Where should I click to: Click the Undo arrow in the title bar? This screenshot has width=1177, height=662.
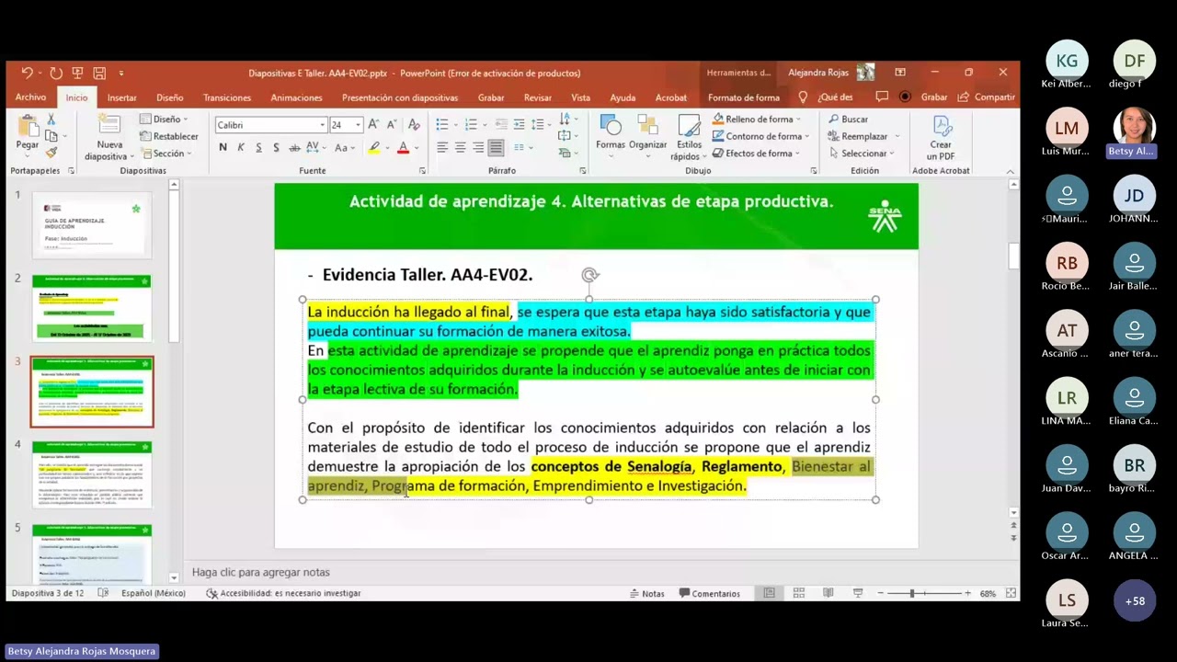coord(27,73)
